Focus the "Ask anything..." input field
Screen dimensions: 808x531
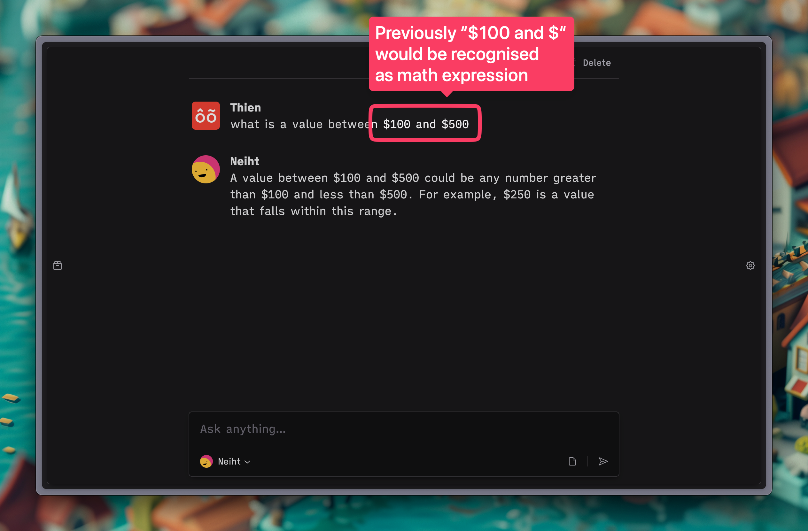click(404, 429)
